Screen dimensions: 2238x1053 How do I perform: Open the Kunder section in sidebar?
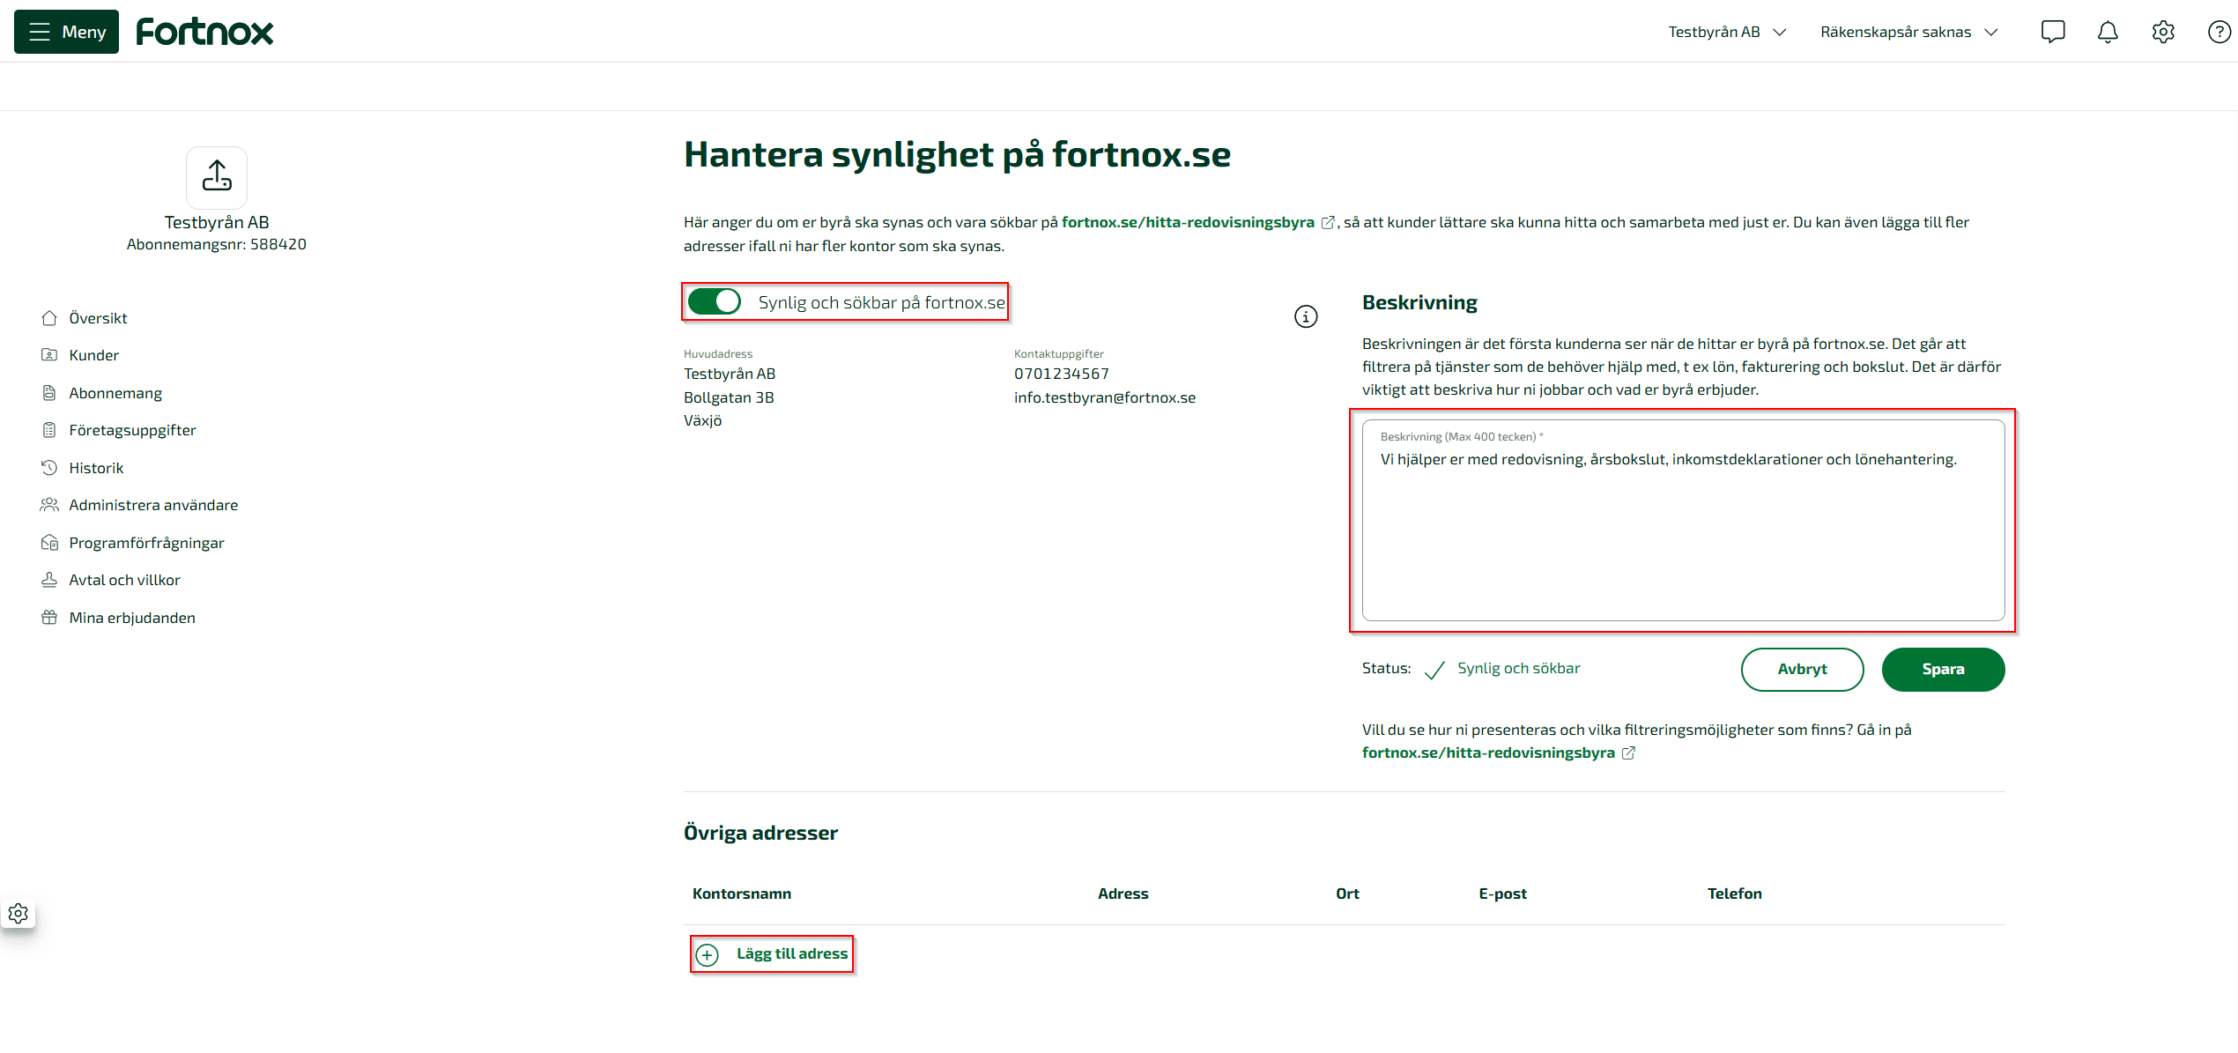[94, 355]
